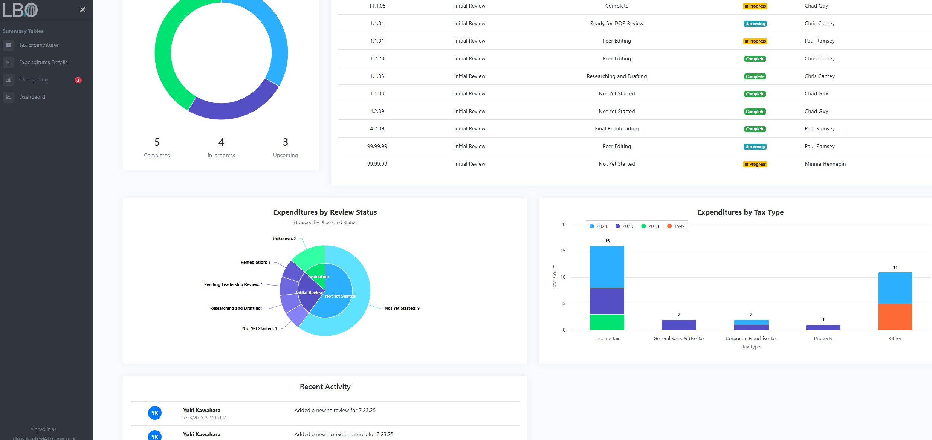
Task: Click the red 3 notification badge
Action: (78, 80)
